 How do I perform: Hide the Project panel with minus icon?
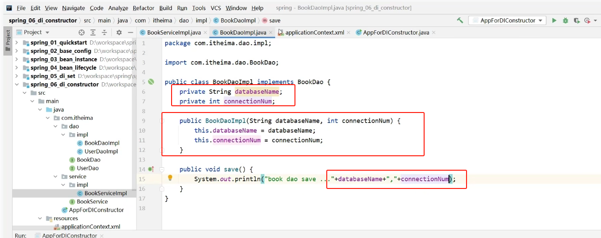[x=130, y=32]
